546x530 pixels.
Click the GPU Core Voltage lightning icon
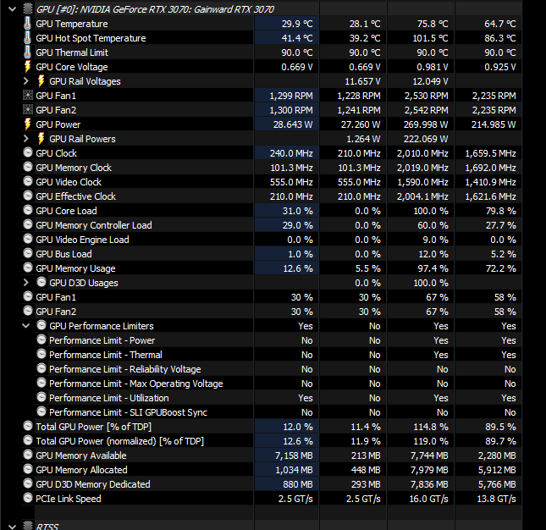[x=27, y=67]
